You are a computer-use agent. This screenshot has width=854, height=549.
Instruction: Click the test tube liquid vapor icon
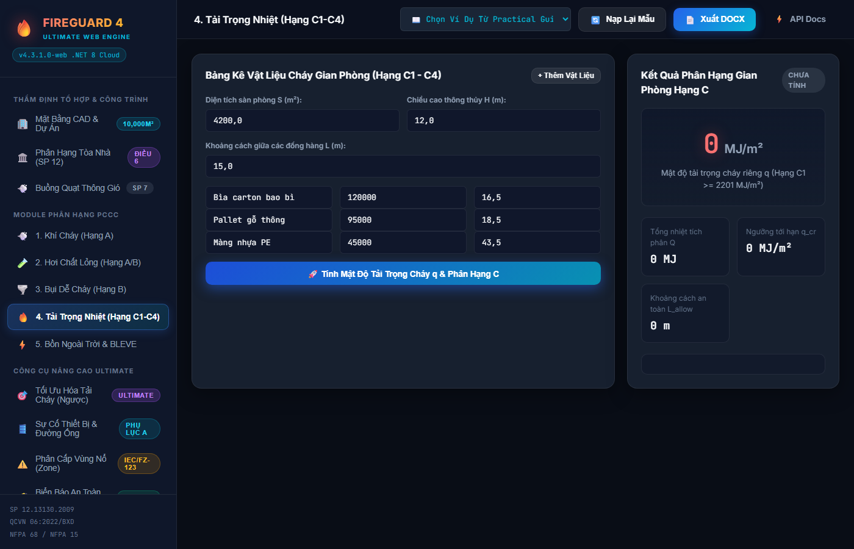coord(23,262)
